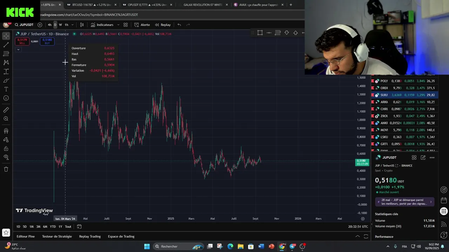Select the SUIU row in watchlist
The height and width of the screenshot is (252, 449).
pos(405,95)
